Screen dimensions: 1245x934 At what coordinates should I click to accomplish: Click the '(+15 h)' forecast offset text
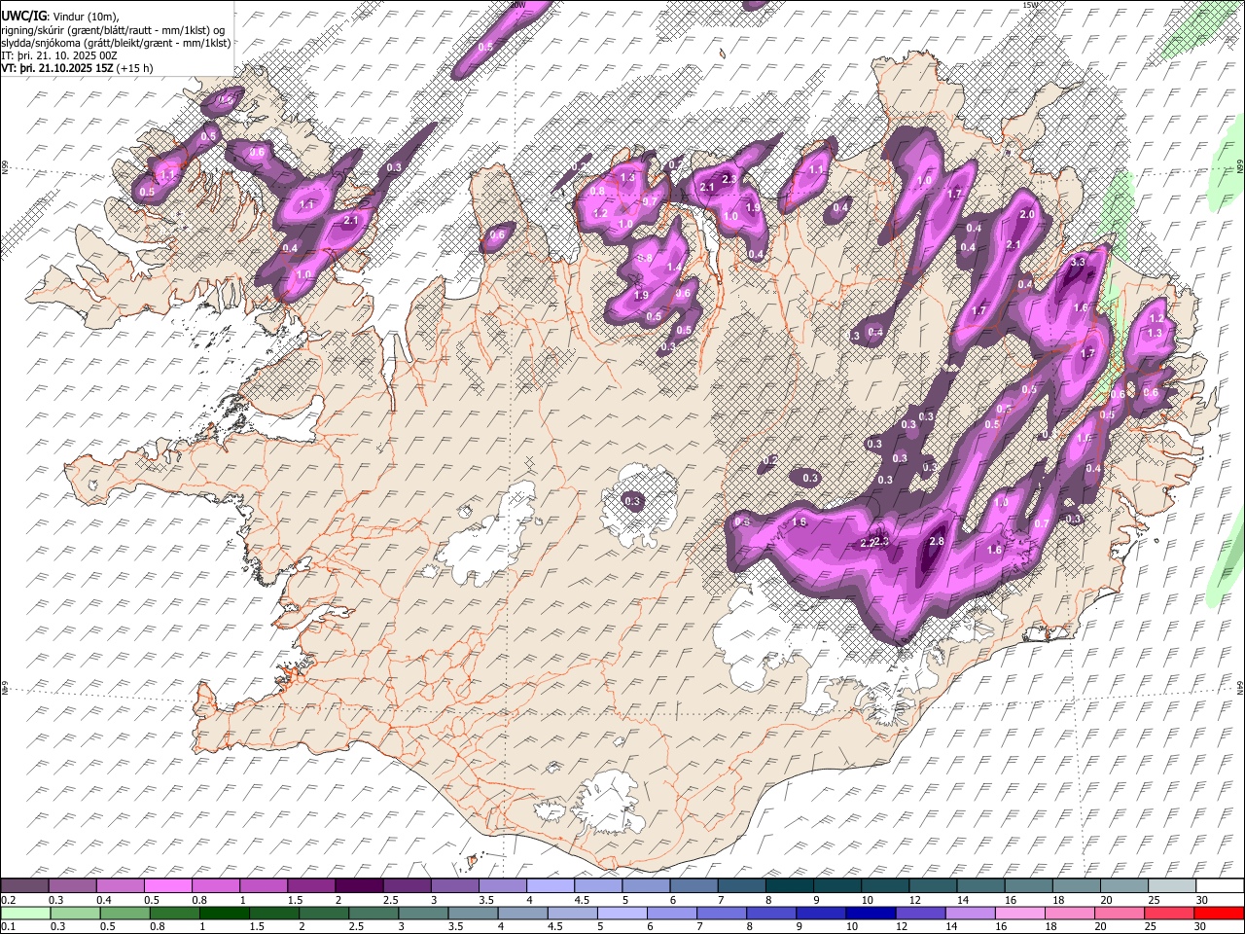tap(134, 69)
